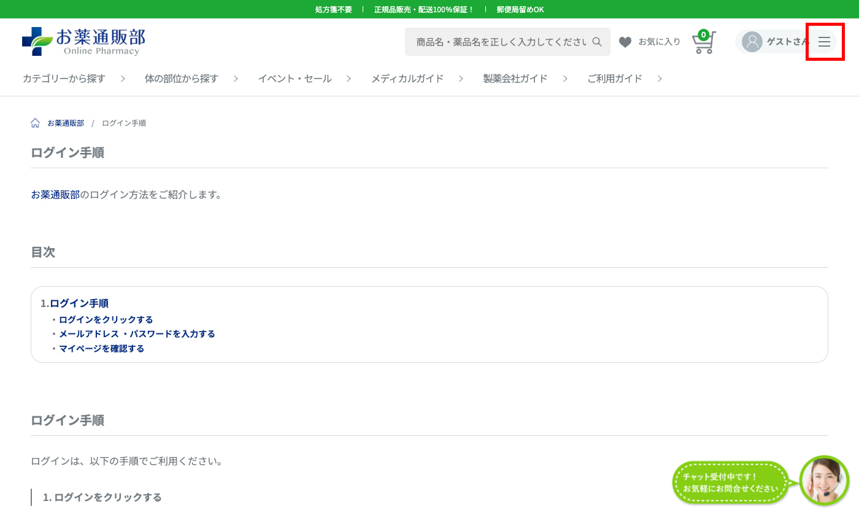The height and width of the screenshot is (509, 859).
Task: Open the chat support operator icon
Action: tap(824, 480)
